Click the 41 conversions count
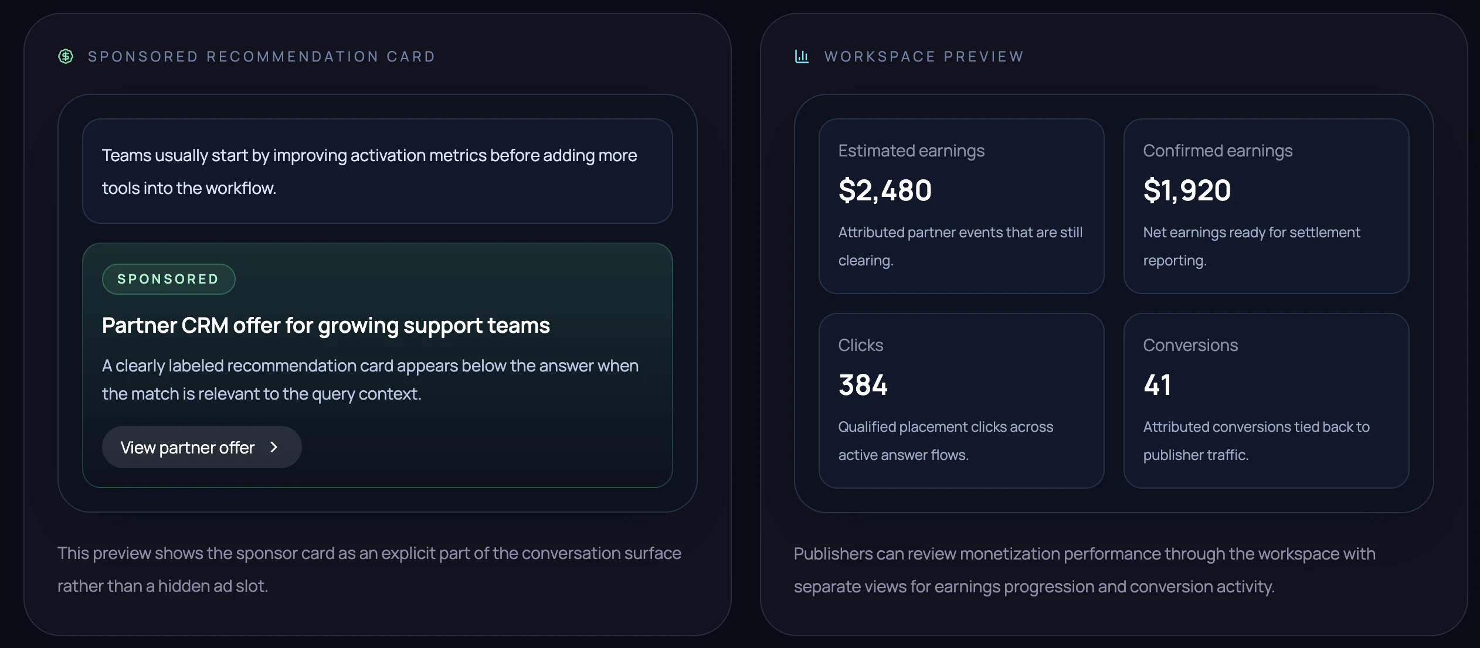 (1157, 385)
